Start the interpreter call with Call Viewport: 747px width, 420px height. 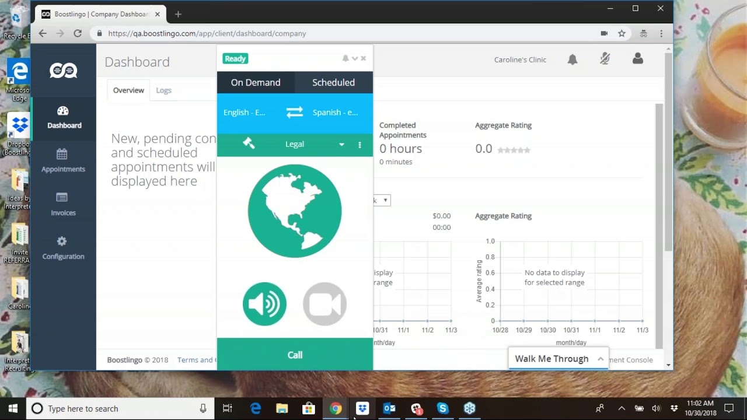tap(295, 355)
